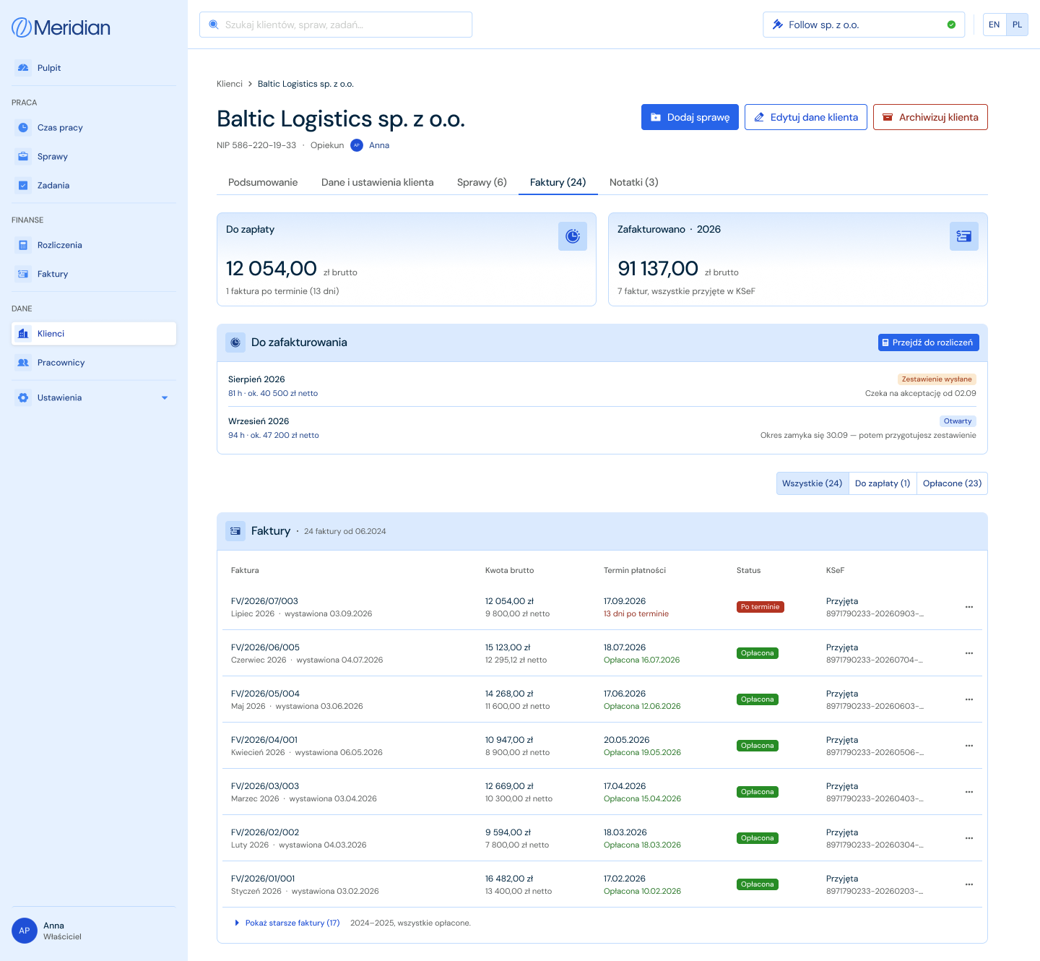Open row menu for FV/2026/06/005
This screenshot has width=1040, height=961.
(x=969, y=653)
